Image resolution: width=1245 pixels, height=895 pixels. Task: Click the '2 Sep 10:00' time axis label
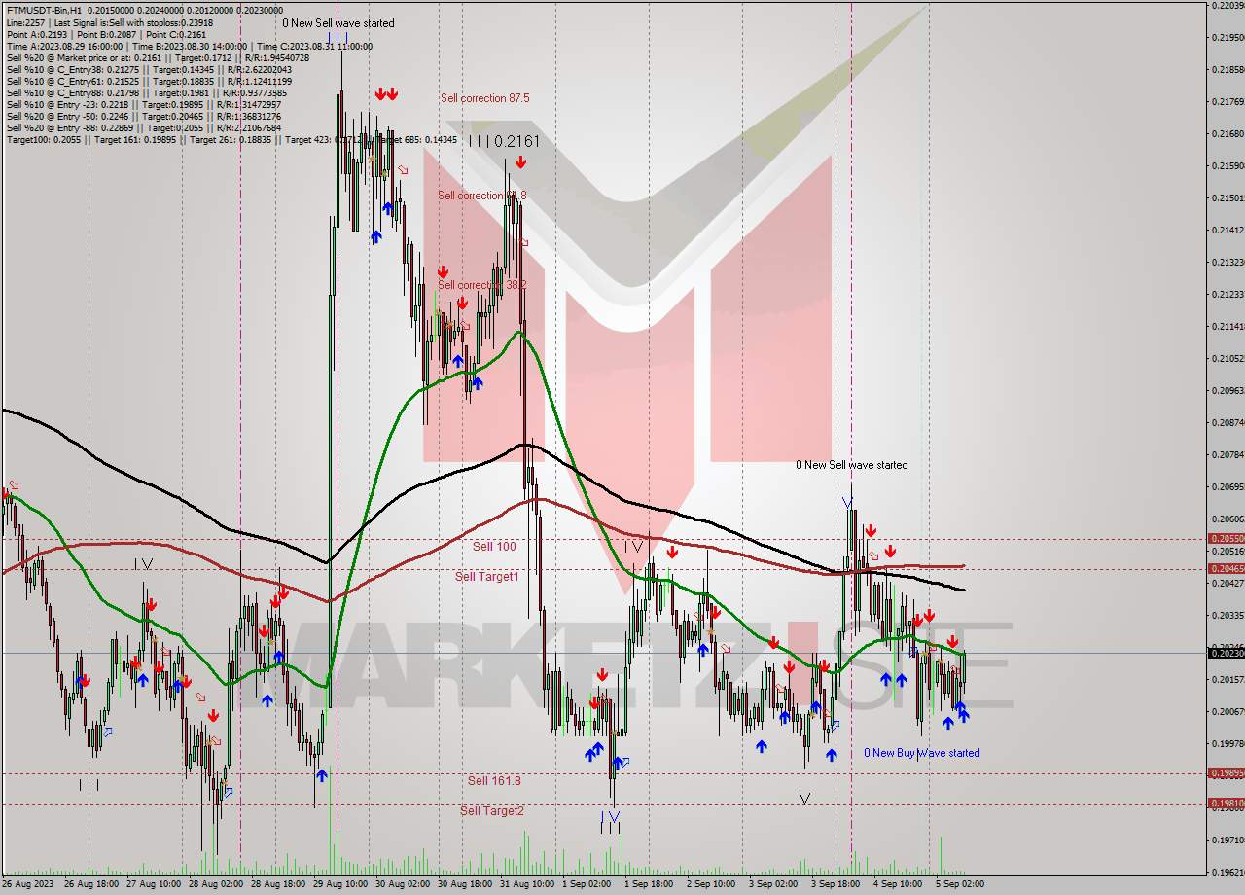712,884
